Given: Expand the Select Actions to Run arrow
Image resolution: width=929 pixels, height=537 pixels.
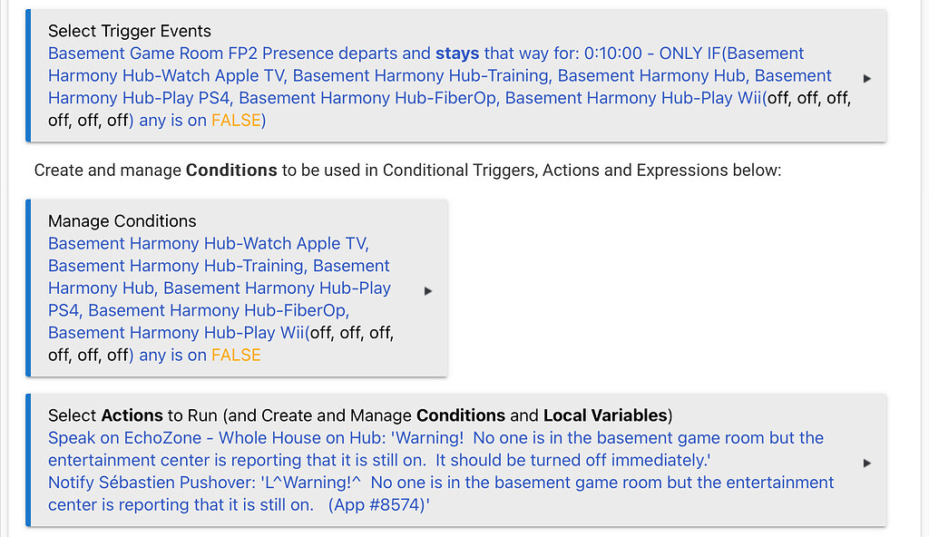Looking at the screenshot, I should pyautogui.click(x=867, y=463).
